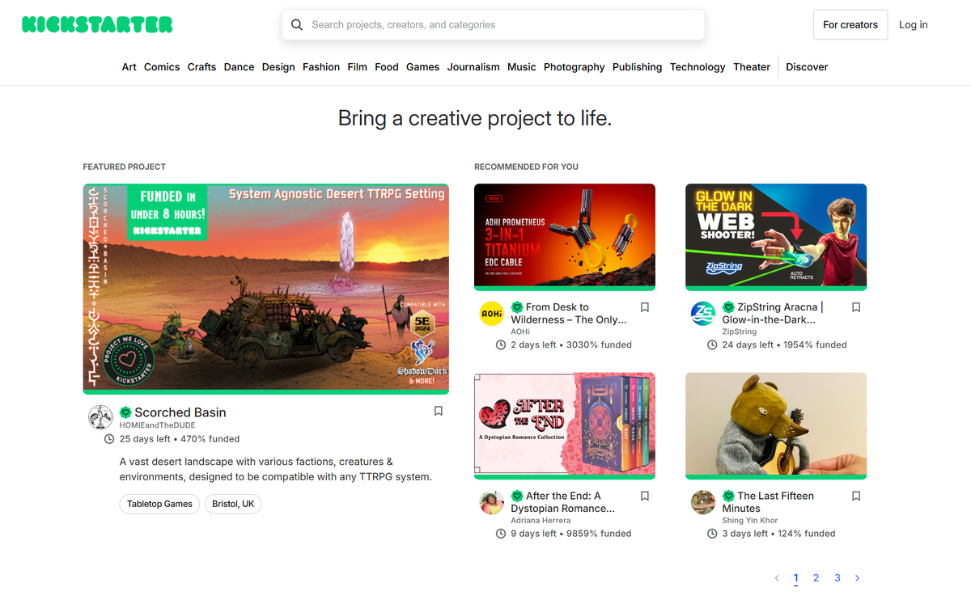The width and height of the screenshot is (971, 600).
Task: Click the Tabletop Games tag
Action: [159, 504]
